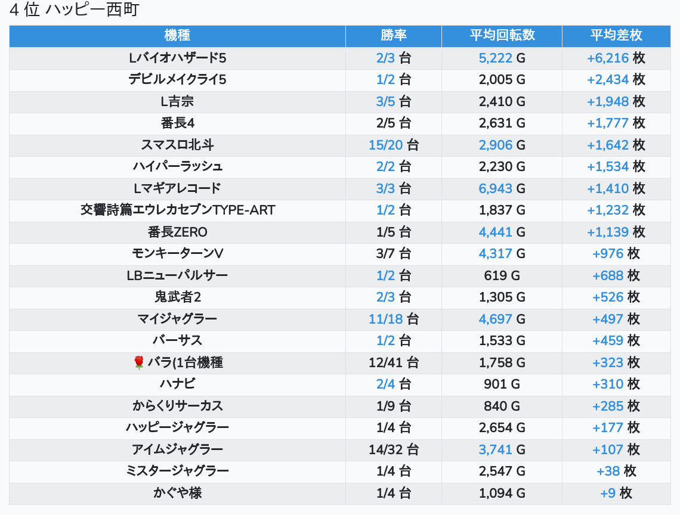
Task: Click the ミスタージャグラー row name
Action: pos(177,471)
